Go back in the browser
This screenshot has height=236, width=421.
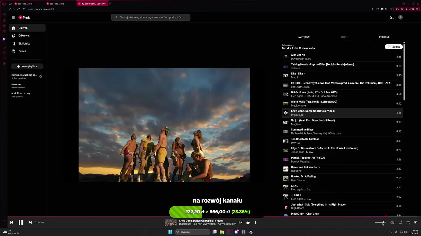tap(10, 9)
